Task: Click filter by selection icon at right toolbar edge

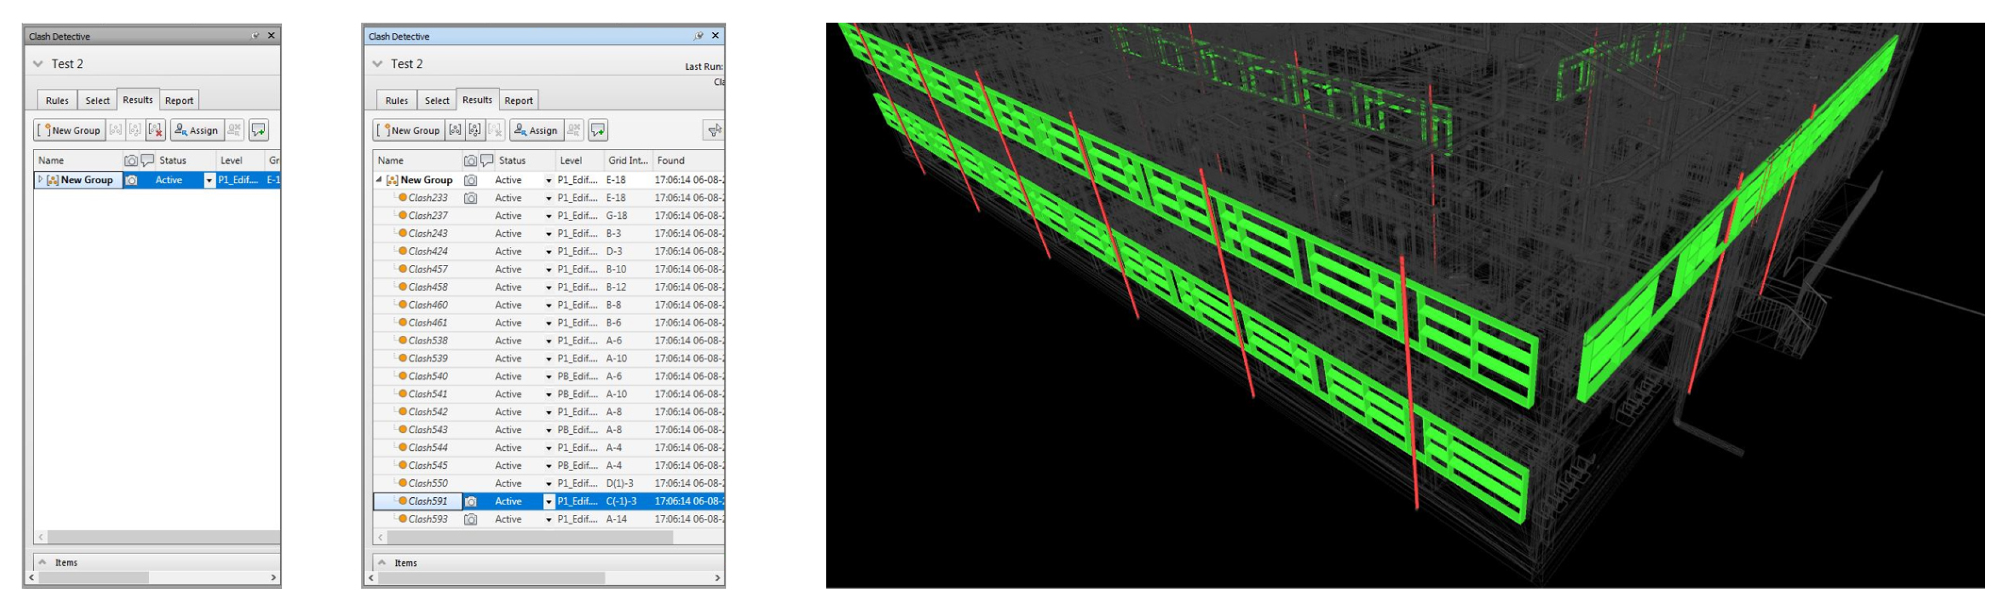Action: [x=713, y=130]
